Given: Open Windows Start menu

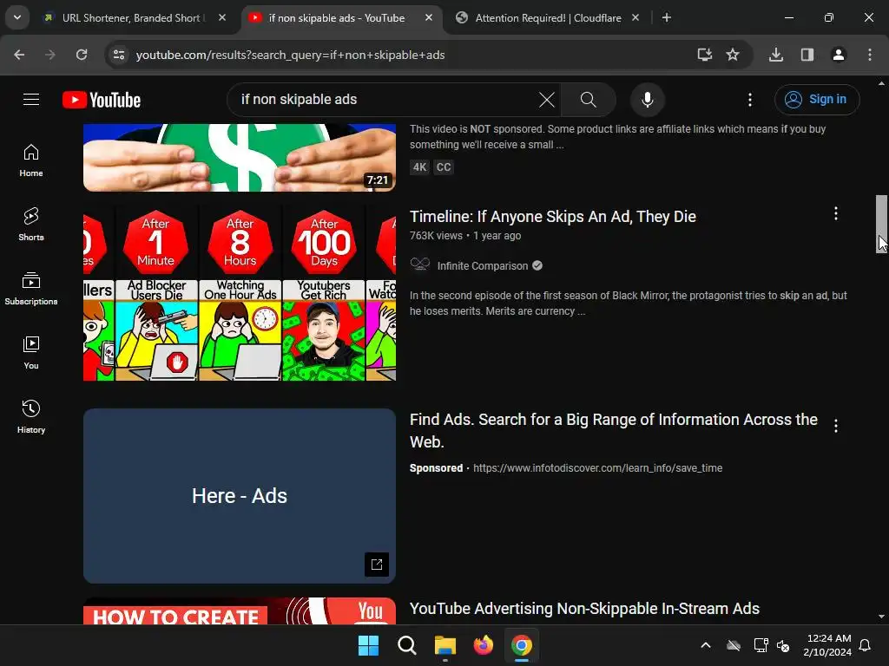Looking at the screenshot, I should click(x=368, y=645).
